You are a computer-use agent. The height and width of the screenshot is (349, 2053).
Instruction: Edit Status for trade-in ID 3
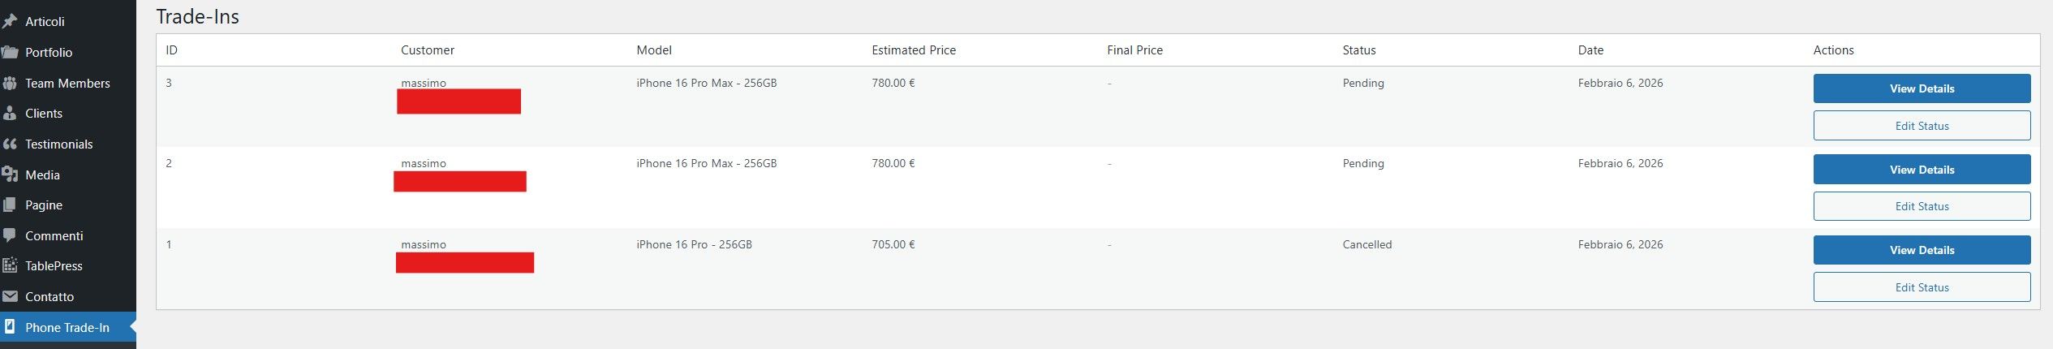click(x=1922, y=126)
